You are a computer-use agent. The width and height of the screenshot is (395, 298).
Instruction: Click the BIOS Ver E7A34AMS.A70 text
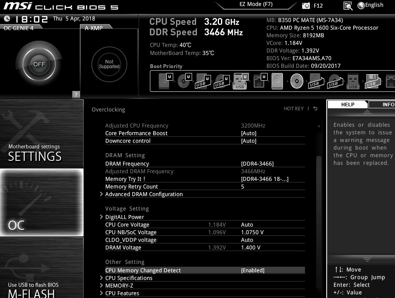pyautogui.click(x=299, y=58)
